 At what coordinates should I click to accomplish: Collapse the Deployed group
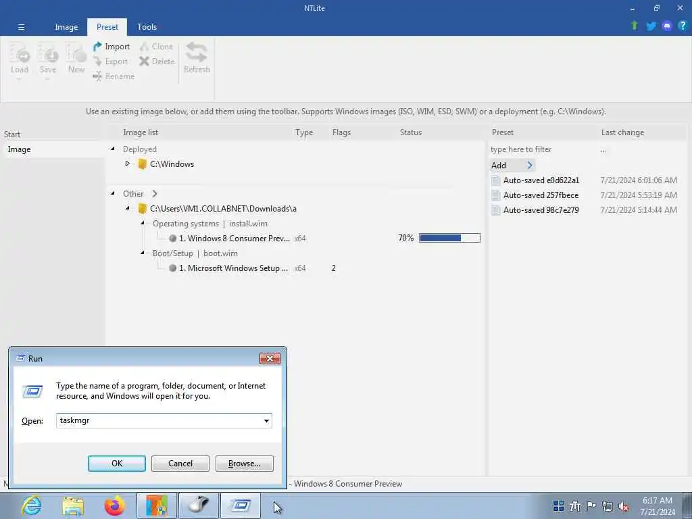(113, 149)
